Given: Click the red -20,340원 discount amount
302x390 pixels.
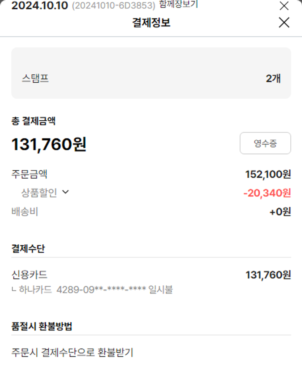Looking at the screenshot, I should point(267,193).
